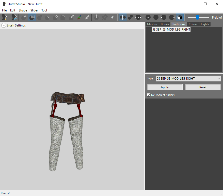Click the Field of label text
Screen dimensions: 223x196
217,17
